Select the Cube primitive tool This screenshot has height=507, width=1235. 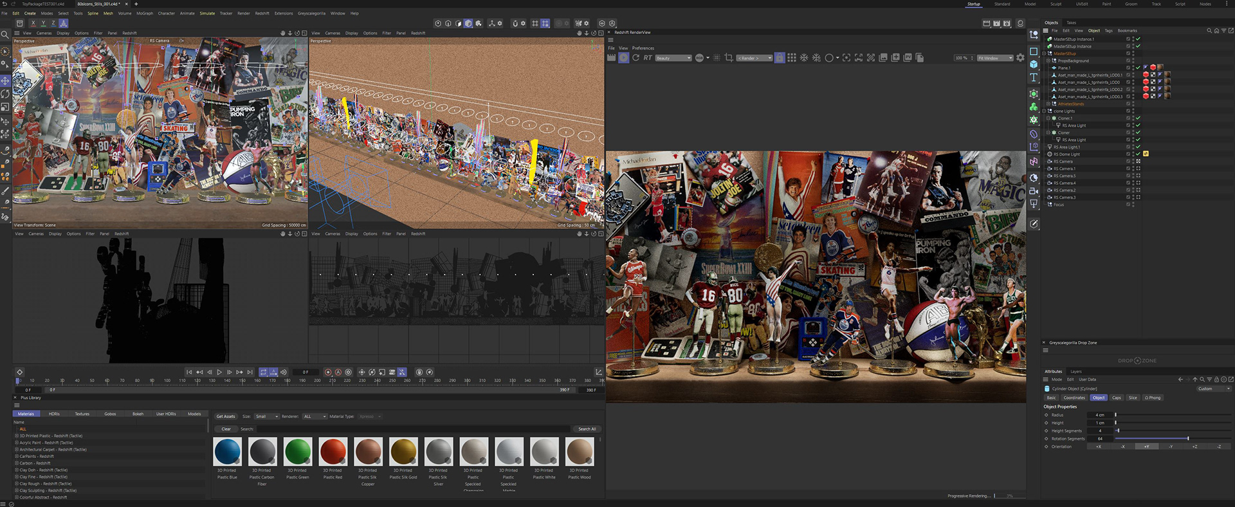1034,64
